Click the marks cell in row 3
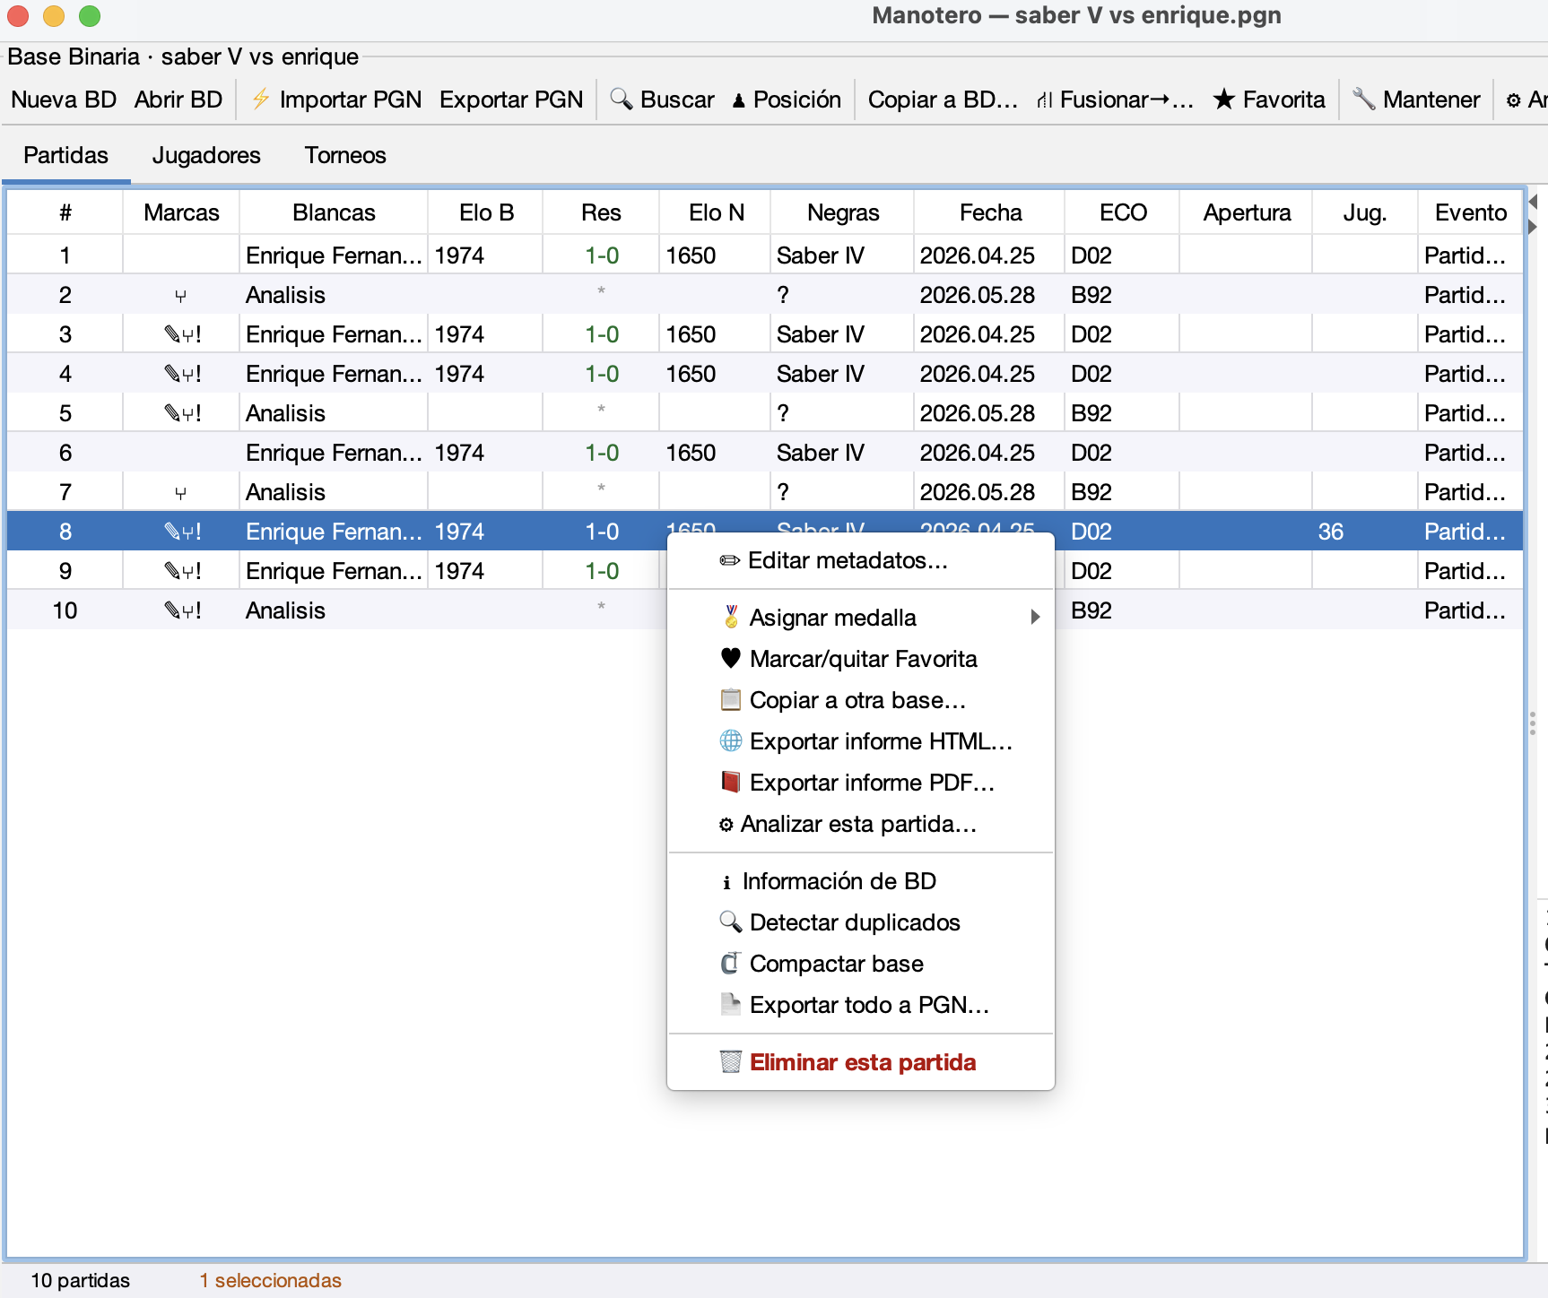 (181, 334)
